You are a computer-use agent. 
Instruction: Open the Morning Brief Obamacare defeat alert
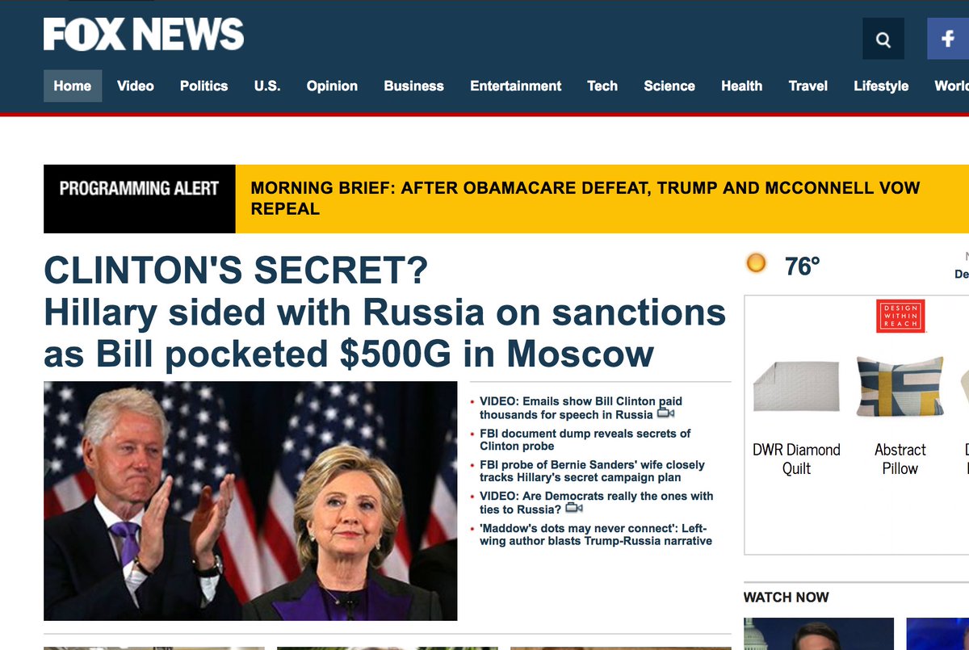coord(585,198)
